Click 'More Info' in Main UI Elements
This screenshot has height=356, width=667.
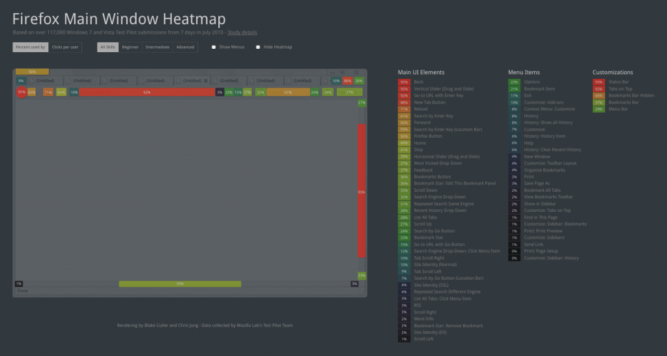(423, 319)
